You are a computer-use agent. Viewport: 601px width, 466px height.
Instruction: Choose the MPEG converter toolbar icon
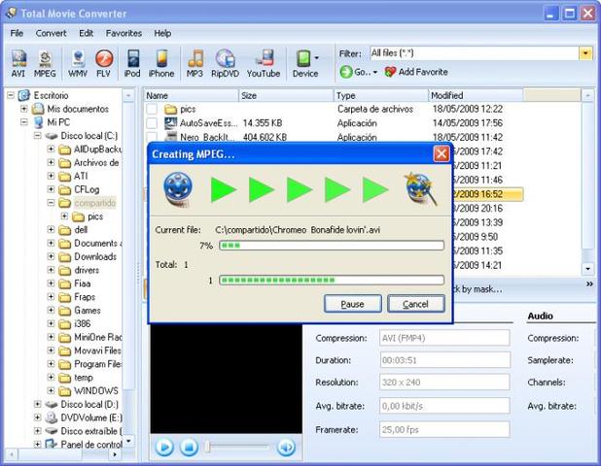click(x=45, y=63)
